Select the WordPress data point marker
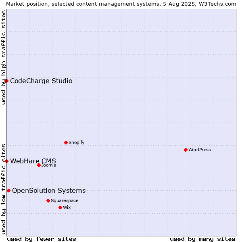The image size is (242, 242). (x=186, y=150)
